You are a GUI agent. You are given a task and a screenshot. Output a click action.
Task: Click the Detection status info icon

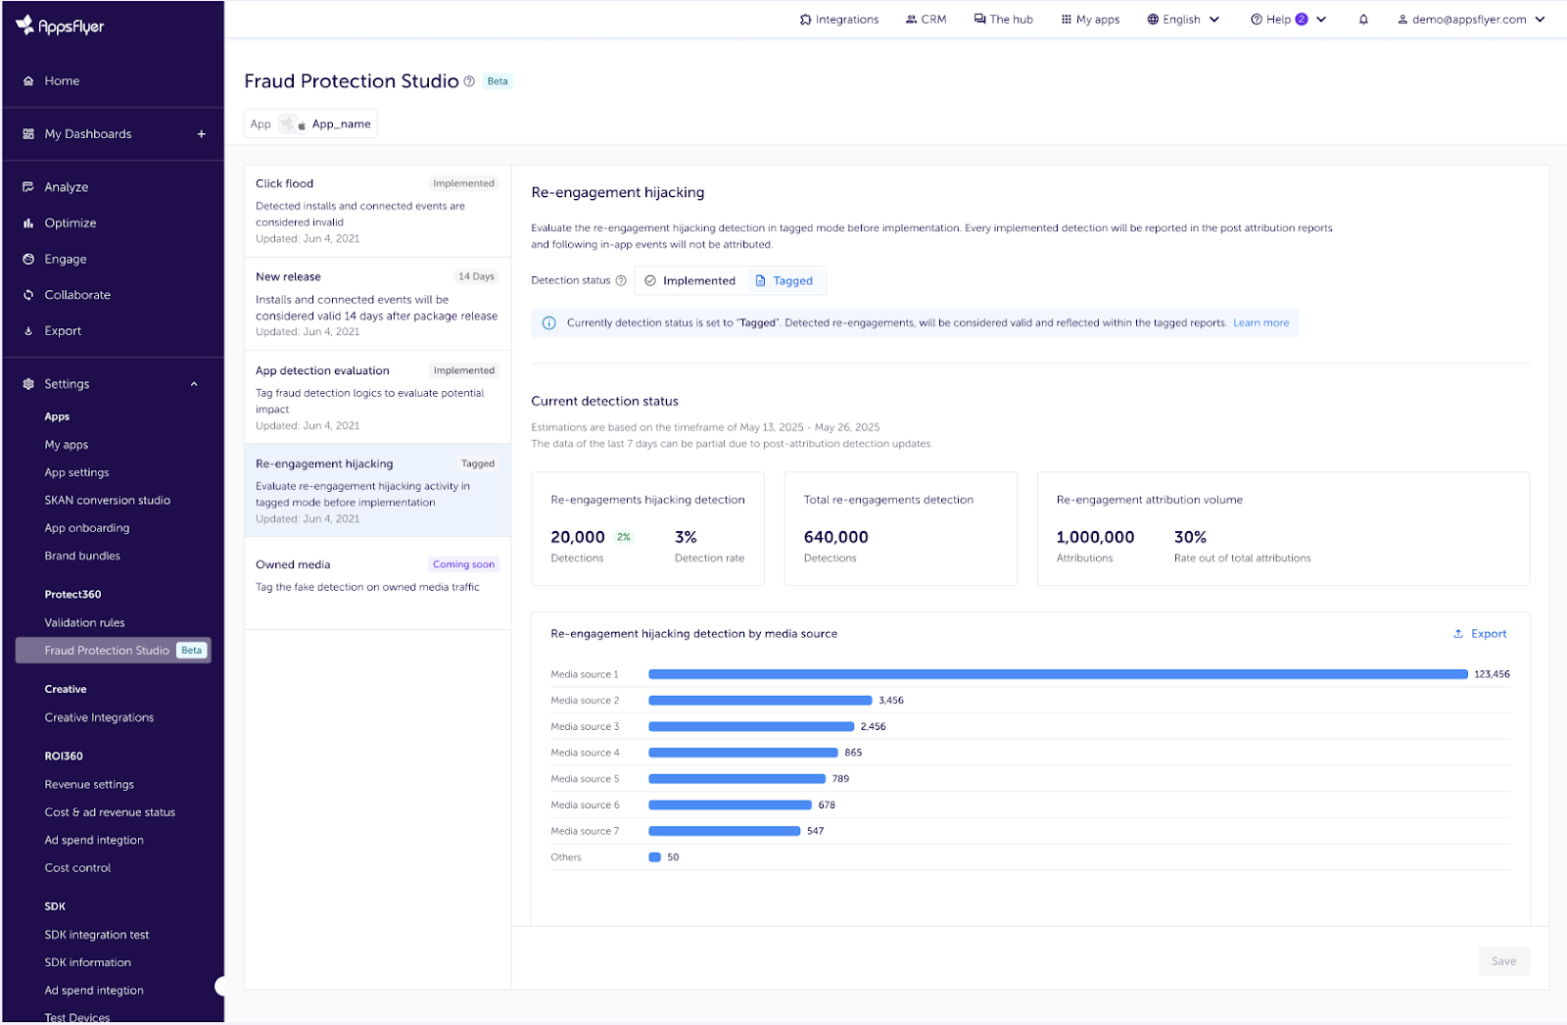(x=621, y=281)
